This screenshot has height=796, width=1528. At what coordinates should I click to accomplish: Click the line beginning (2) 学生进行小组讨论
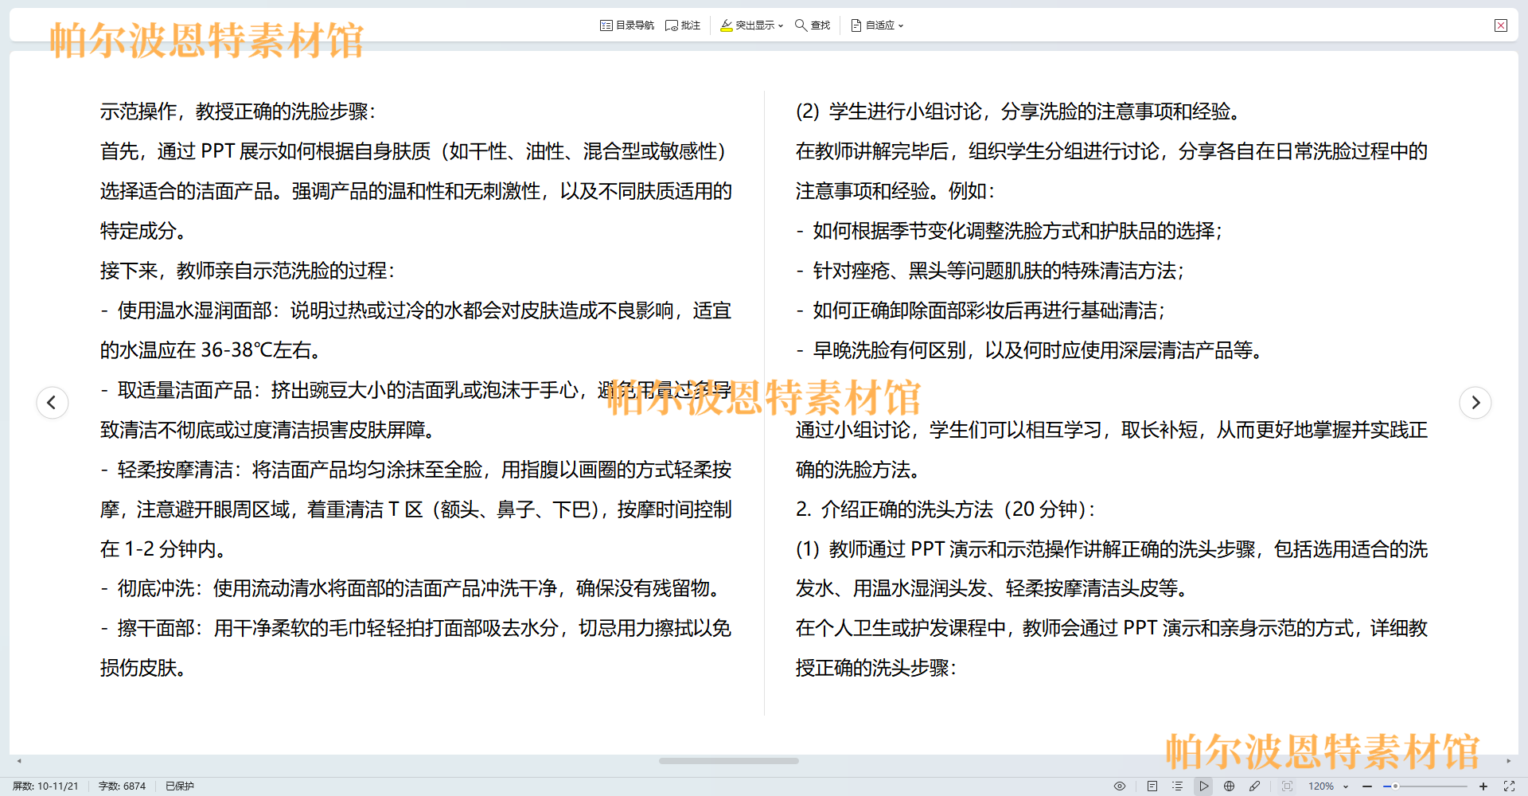[x=1019, y=111]
